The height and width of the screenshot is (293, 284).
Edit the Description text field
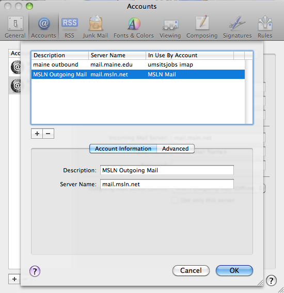167,170
